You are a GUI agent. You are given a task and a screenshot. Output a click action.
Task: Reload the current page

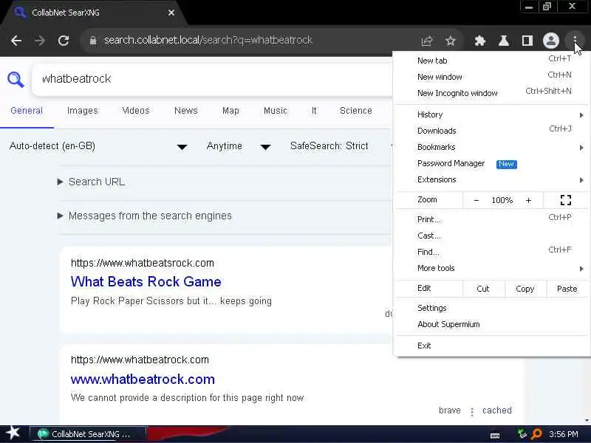(64, 41)
